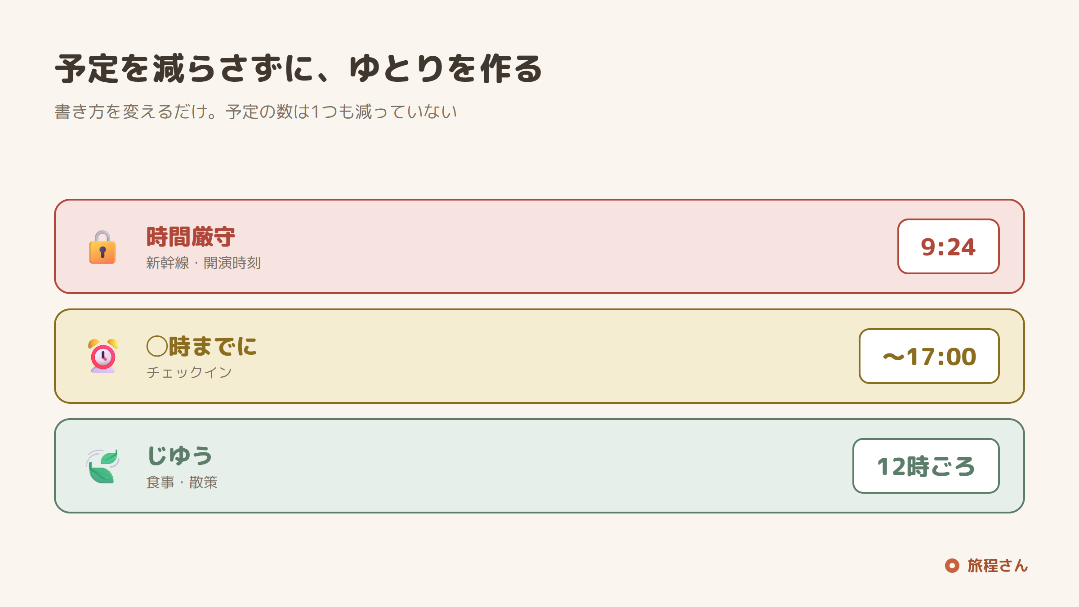Click the orange circle logo beside 旅程さん
Viewport: 1079px width, 607px height.
tap(952, 566)
